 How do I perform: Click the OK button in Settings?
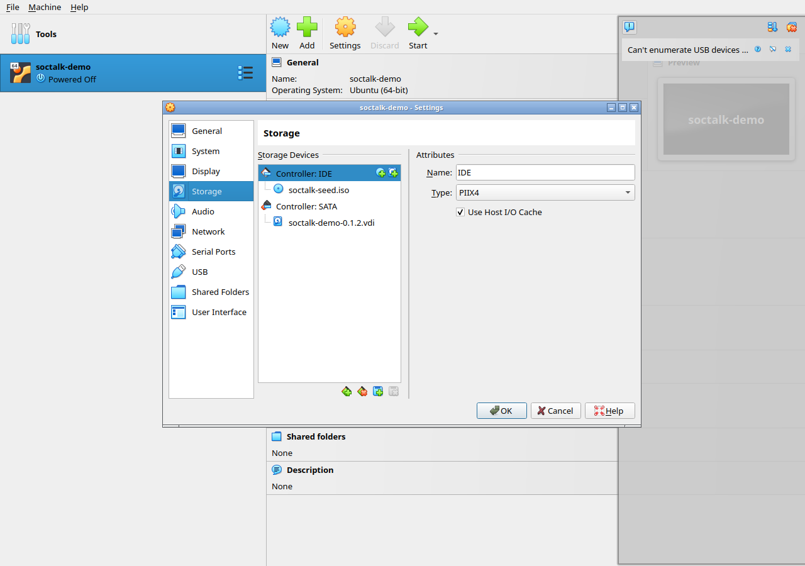point(502,411)
